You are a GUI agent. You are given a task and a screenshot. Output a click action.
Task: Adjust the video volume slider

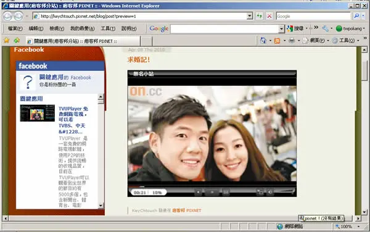pyautogui.click(x=284, y=192)
